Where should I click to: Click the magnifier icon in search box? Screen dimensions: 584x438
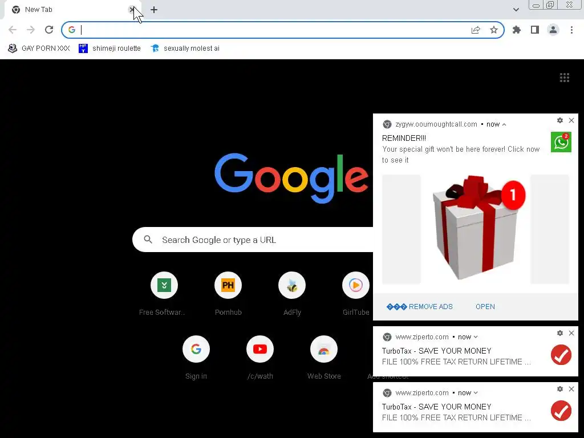(x=148, y=240)
